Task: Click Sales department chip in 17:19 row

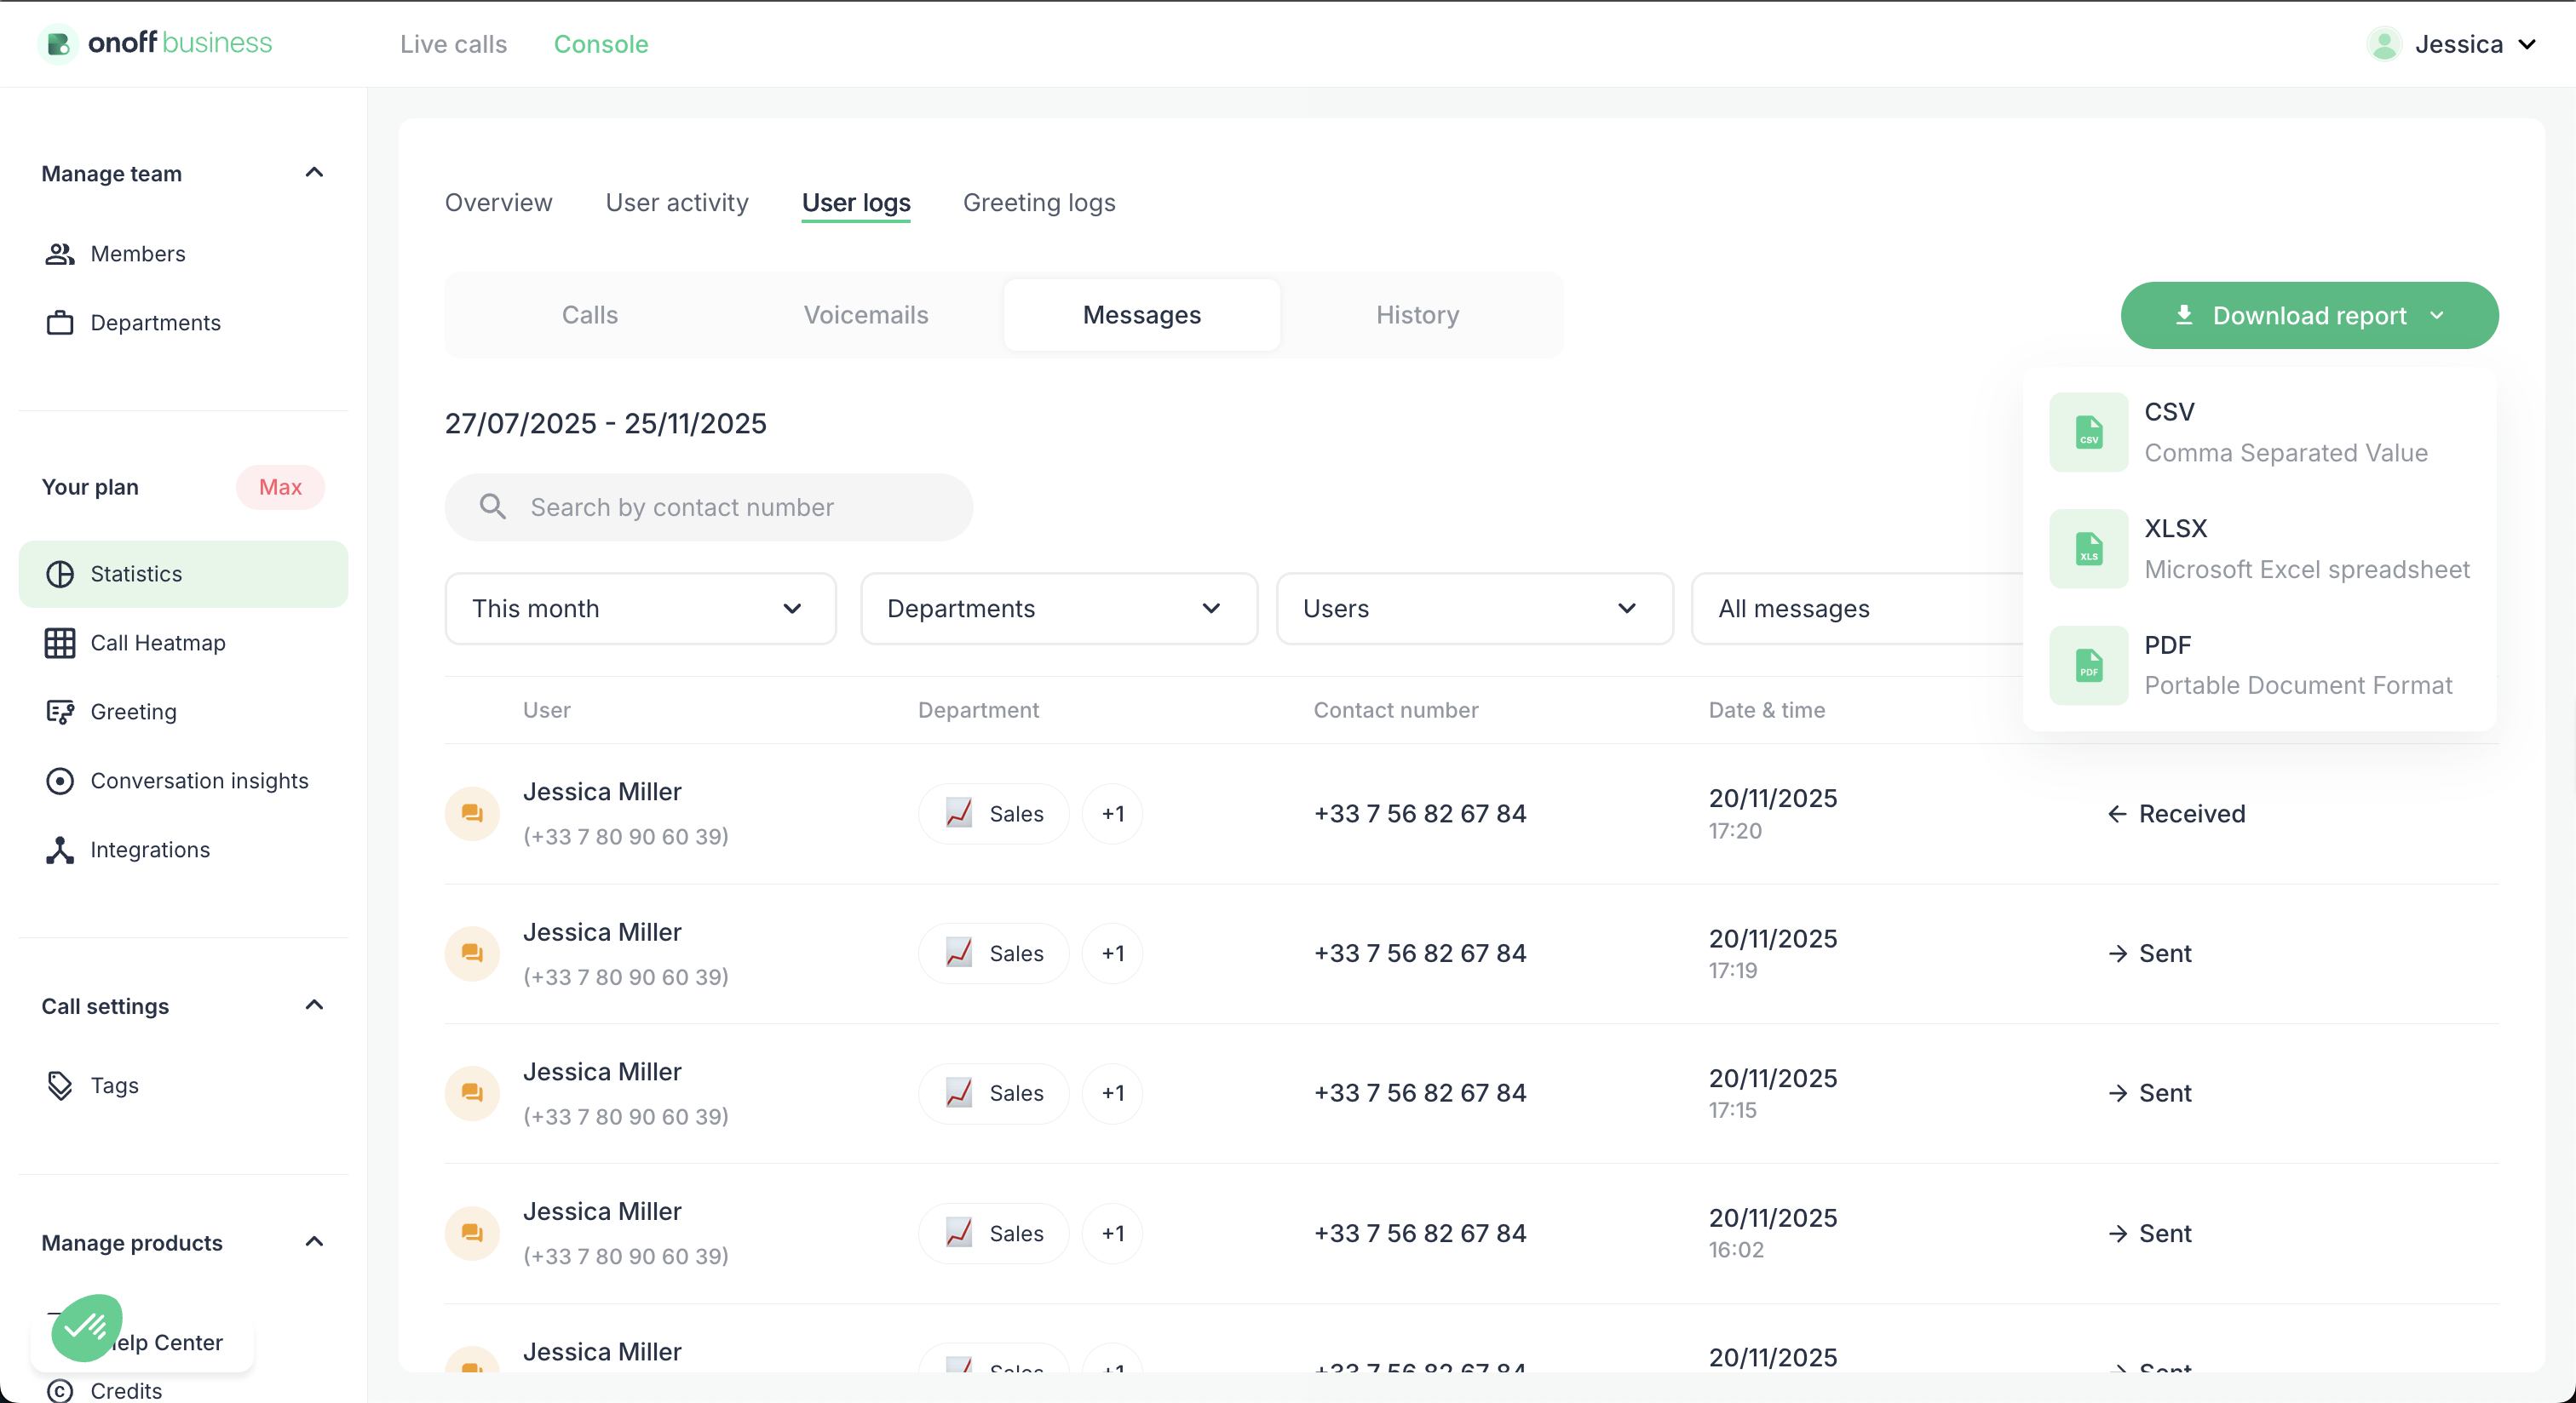Action: [x=994, y=953]
